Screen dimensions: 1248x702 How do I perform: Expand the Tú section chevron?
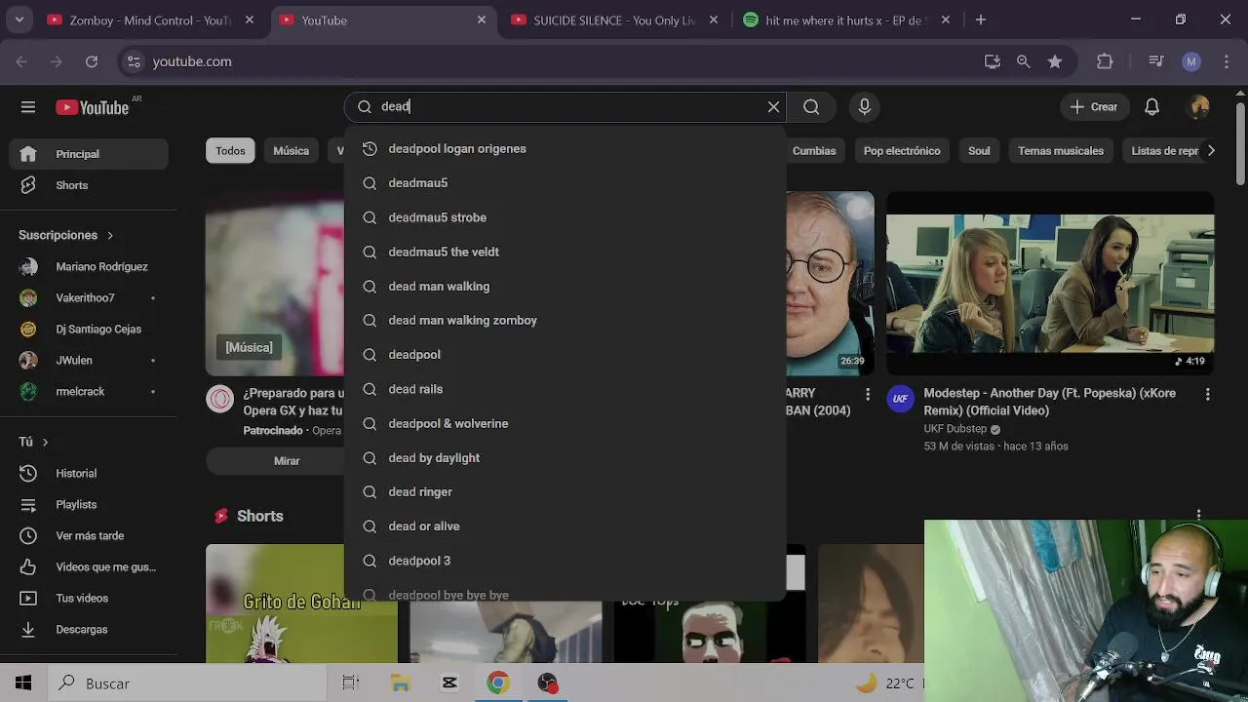45,442
